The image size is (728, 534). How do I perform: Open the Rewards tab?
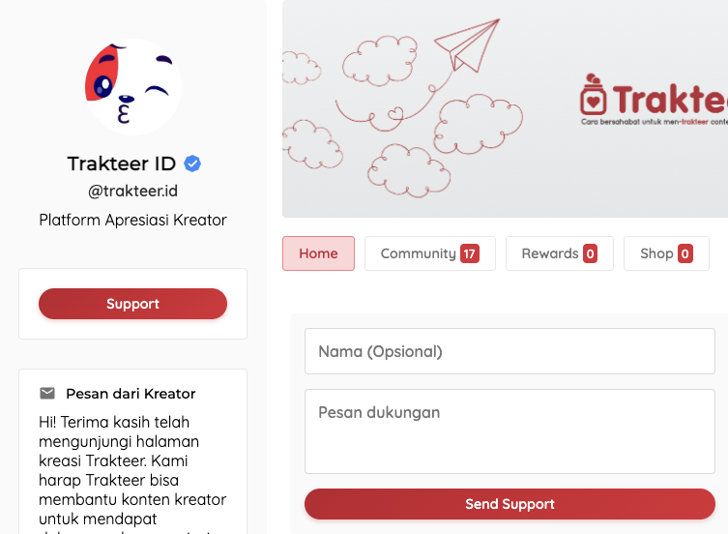560,253
